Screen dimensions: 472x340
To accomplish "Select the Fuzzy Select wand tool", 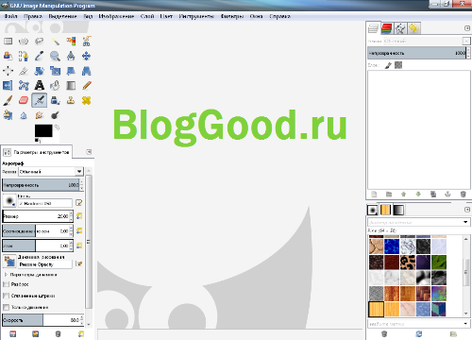I will [55, 42].
